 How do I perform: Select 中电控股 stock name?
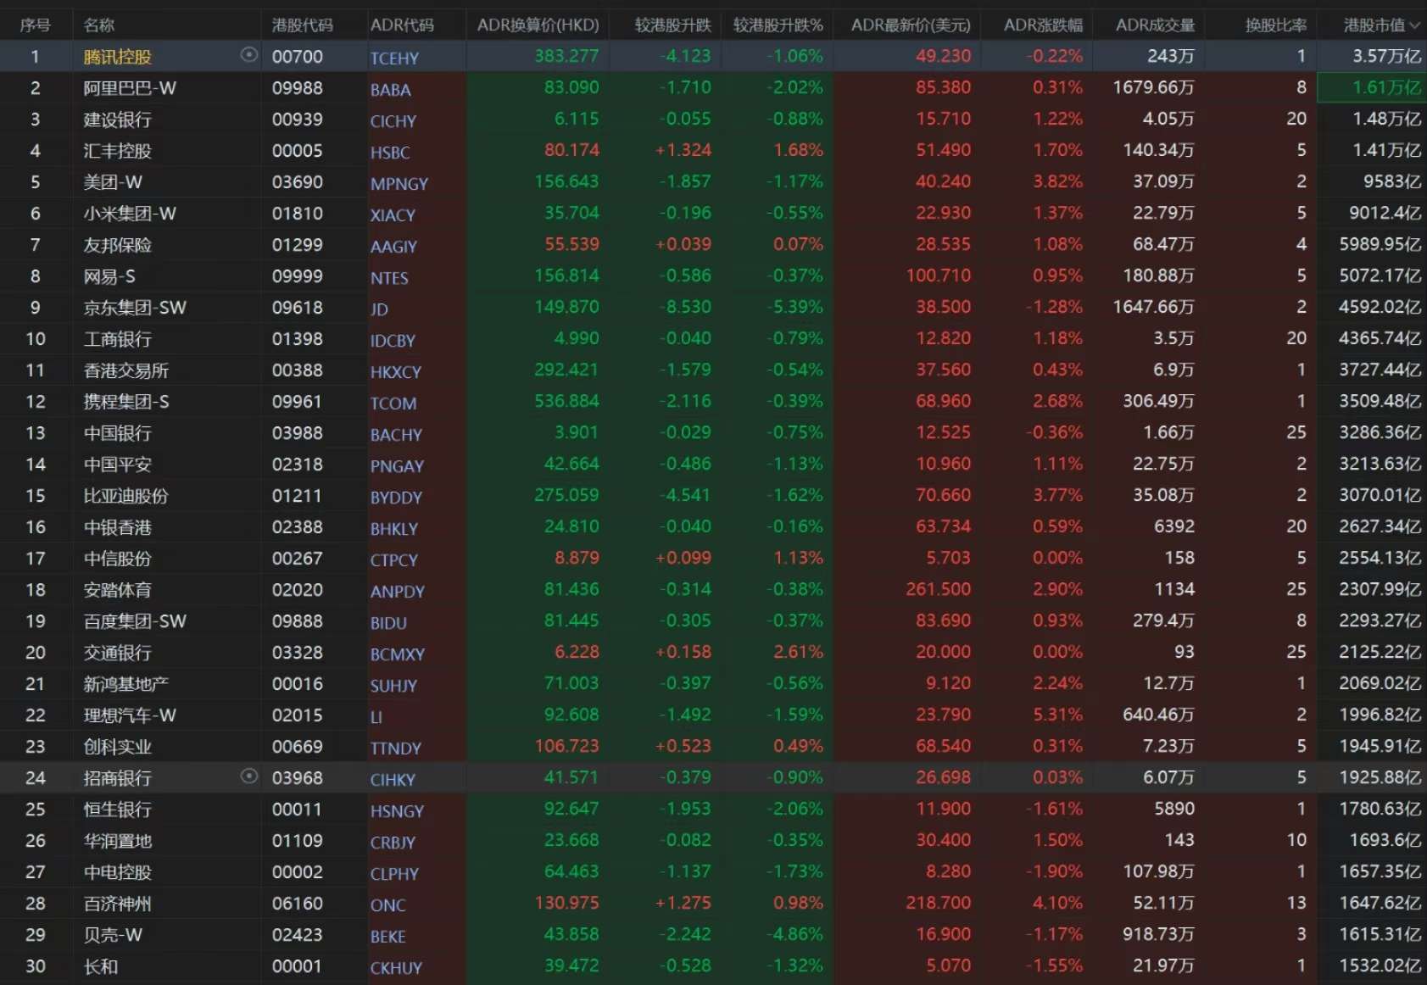[x=118, y=872]
